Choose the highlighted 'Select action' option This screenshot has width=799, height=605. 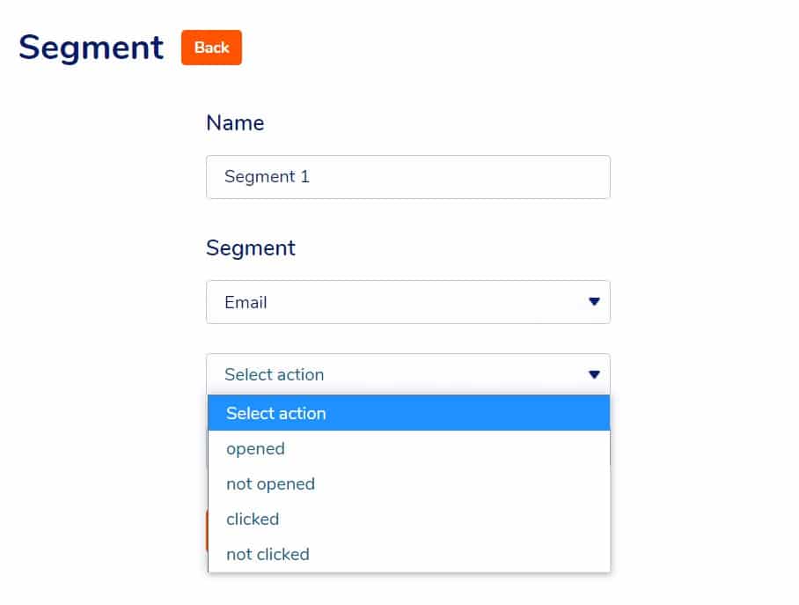point(408,413)
